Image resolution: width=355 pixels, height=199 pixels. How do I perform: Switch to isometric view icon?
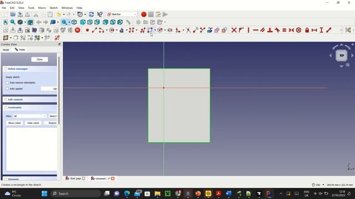(x=74, y=22)
